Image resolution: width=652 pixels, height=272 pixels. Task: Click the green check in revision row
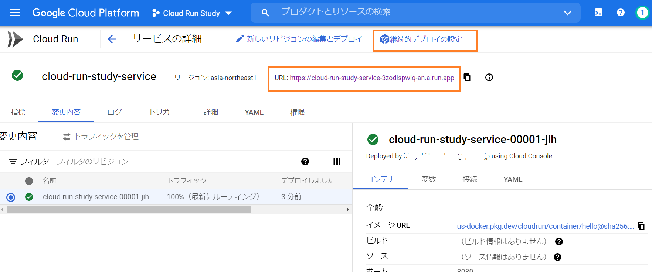(29, 197)
